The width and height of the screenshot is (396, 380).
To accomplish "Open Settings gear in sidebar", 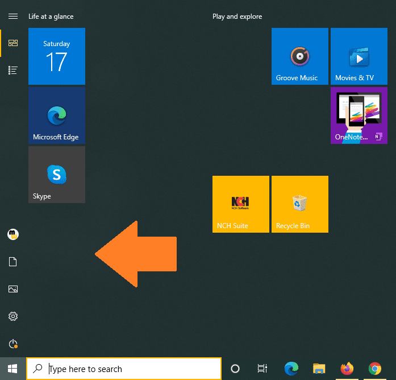I will pyautogui.click(x=13, y=316).
